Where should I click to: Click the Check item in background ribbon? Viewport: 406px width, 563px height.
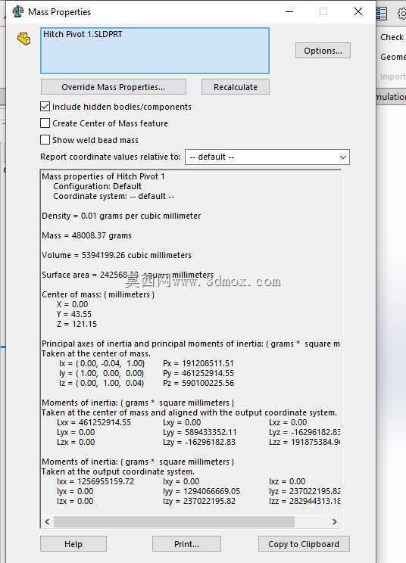point(392,37)
